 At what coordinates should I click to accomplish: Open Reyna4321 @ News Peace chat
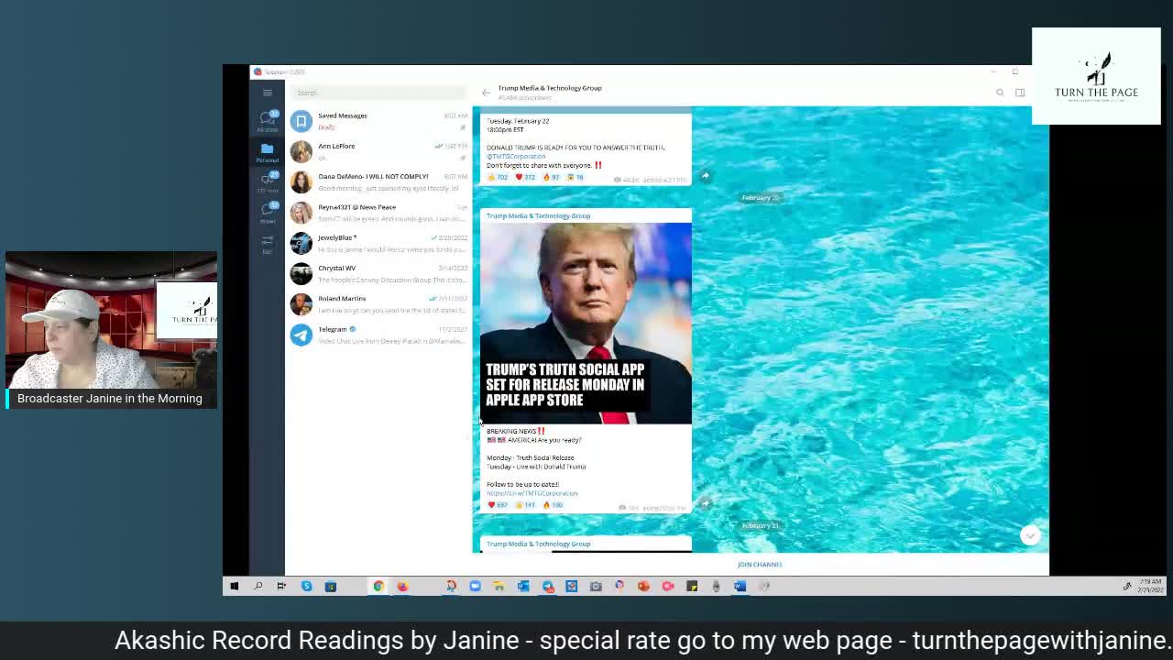378,213
